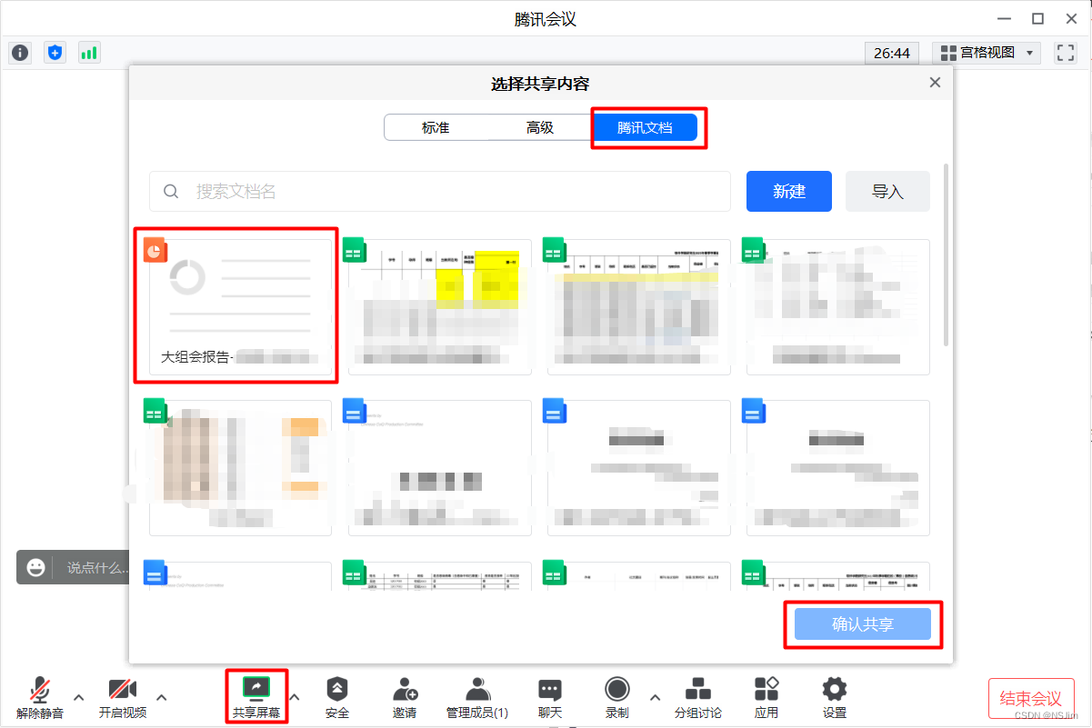This screenshot has height=728, width=1092.
Task: Click the 说点什么 chat input
Action: [x=97, y=567]
